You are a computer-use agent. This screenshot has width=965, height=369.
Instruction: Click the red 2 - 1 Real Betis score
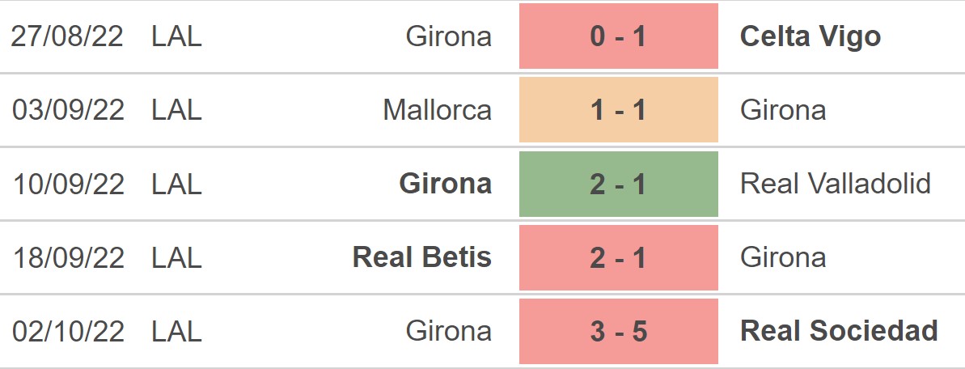(618, 257)
